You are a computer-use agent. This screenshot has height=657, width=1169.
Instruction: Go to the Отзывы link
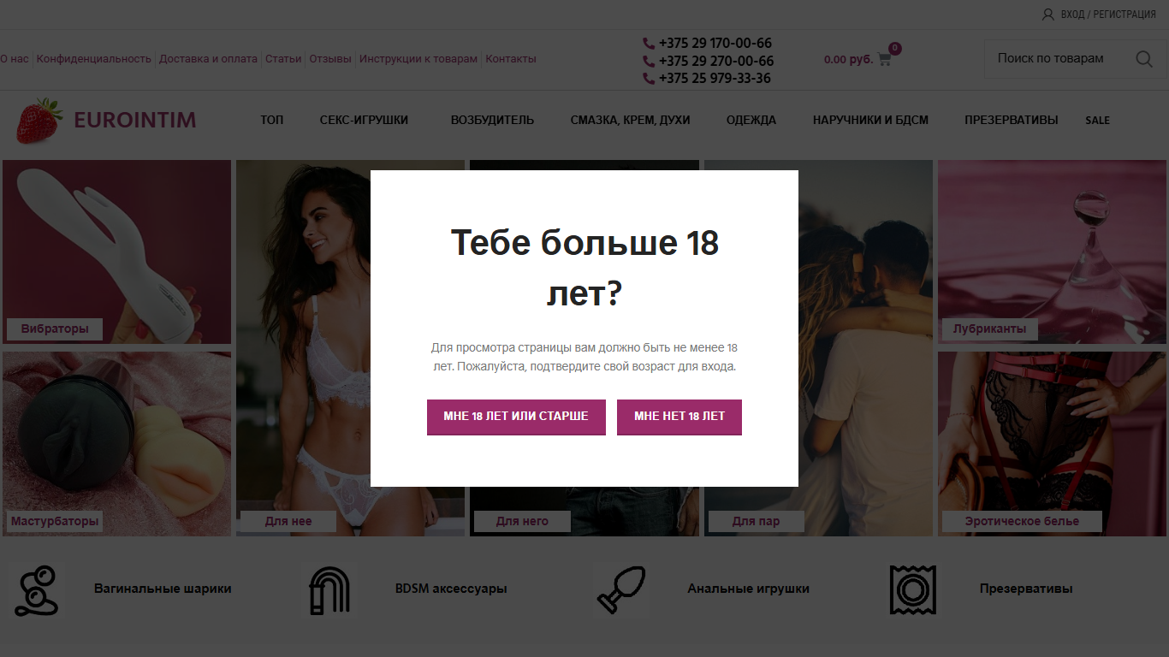click(330, 59)
